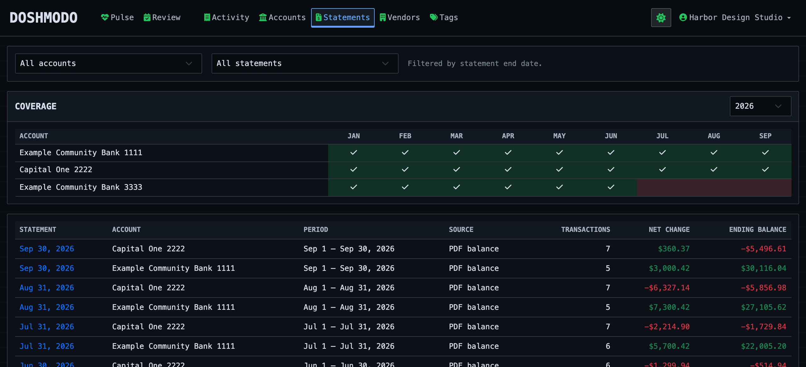Toggle the sun theme button

point(661,18)
